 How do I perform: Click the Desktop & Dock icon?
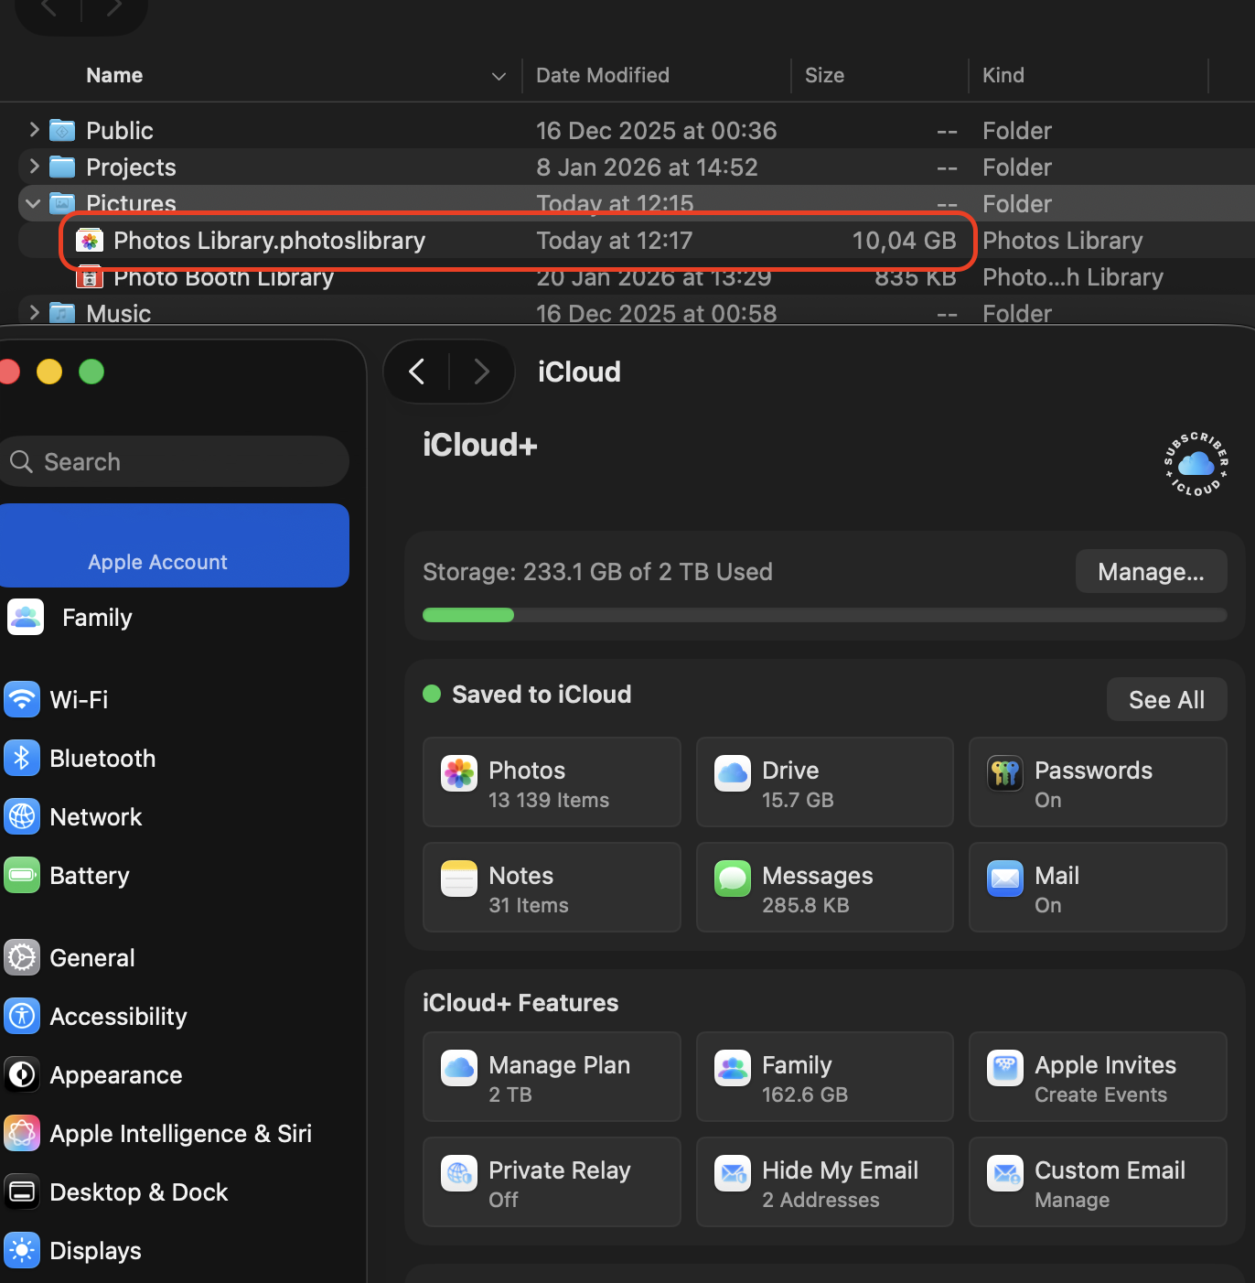point(22,1192)
